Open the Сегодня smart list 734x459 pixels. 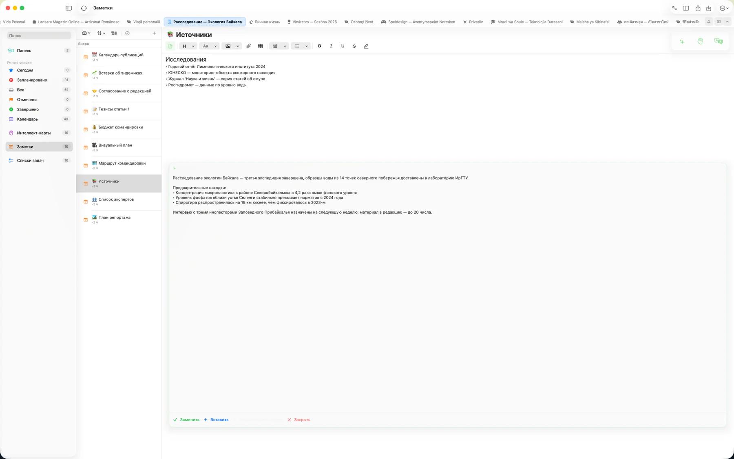coord(39,70)
